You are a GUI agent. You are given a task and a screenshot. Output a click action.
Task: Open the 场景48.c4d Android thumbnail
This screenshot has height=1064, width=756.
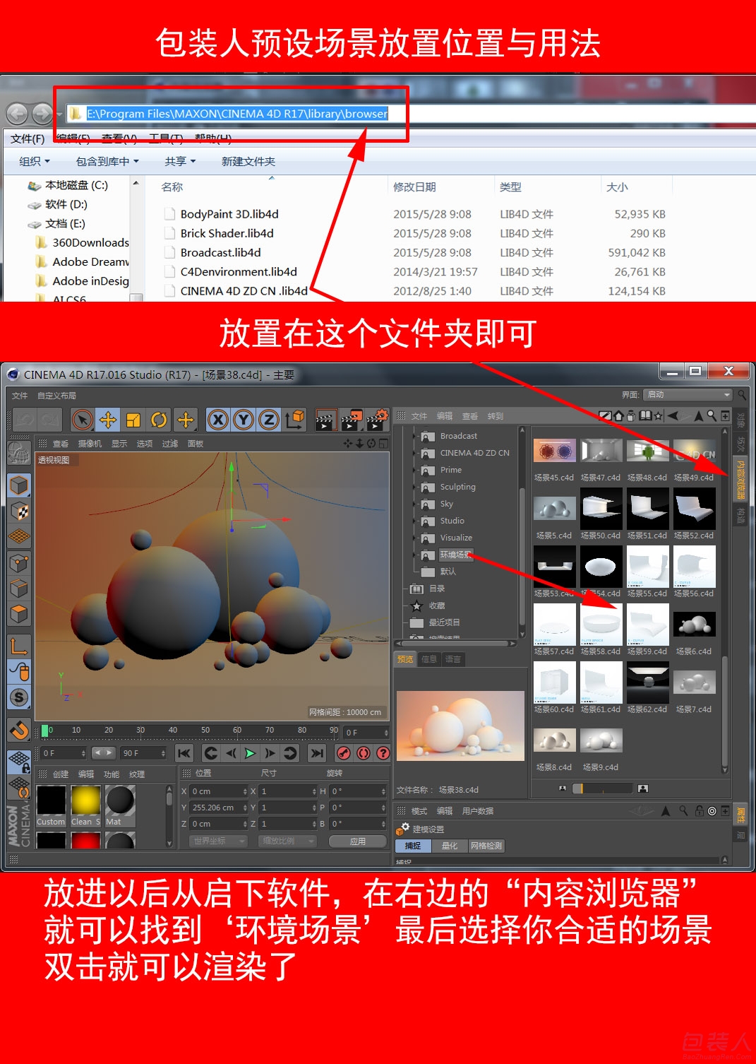pyautogui.click(x=647, y=450)
